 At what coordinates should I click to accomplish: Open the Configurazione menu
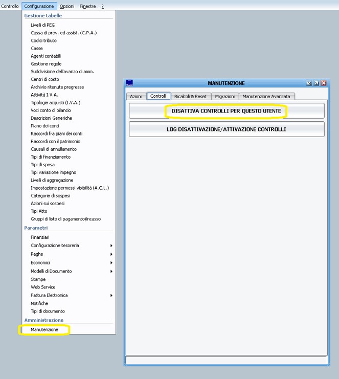39,6
